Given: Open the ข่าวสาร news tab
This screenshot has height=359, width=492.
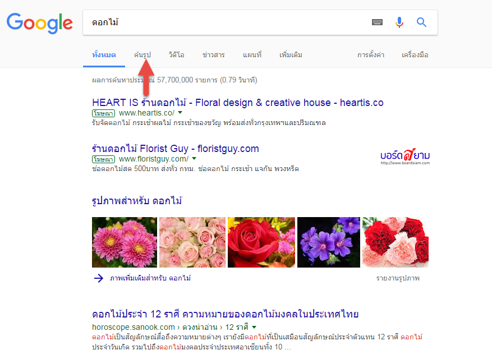Looking at the screenshot, I should click(213, 55).
